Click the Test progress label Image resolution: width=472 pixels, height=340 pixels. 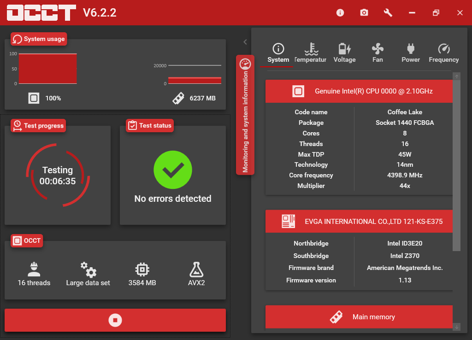pos(38,125)
